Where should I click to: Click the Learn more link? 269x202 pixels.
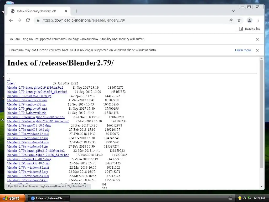[x=243, y=50]
